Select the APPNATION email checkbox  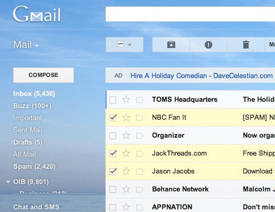tap(113, 207)
